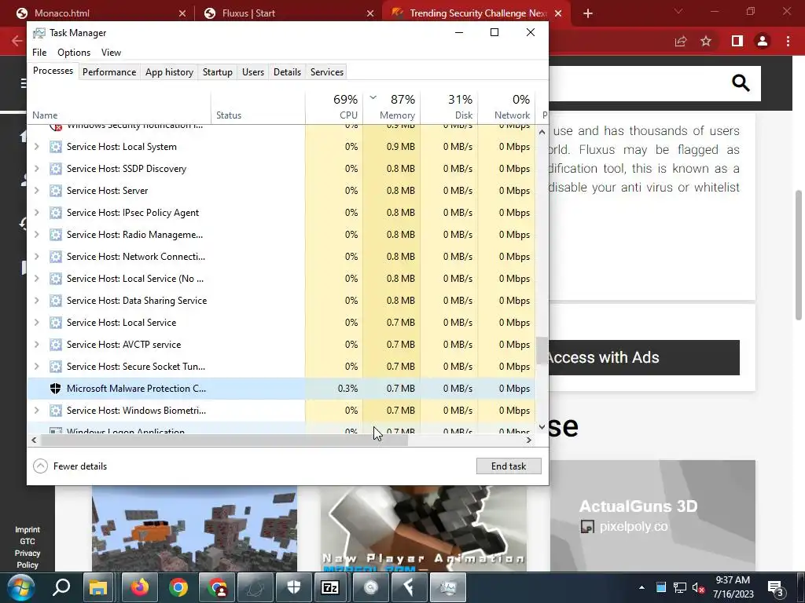
Task: Switch to the Services tab
Action: click(x=327, y=72)
